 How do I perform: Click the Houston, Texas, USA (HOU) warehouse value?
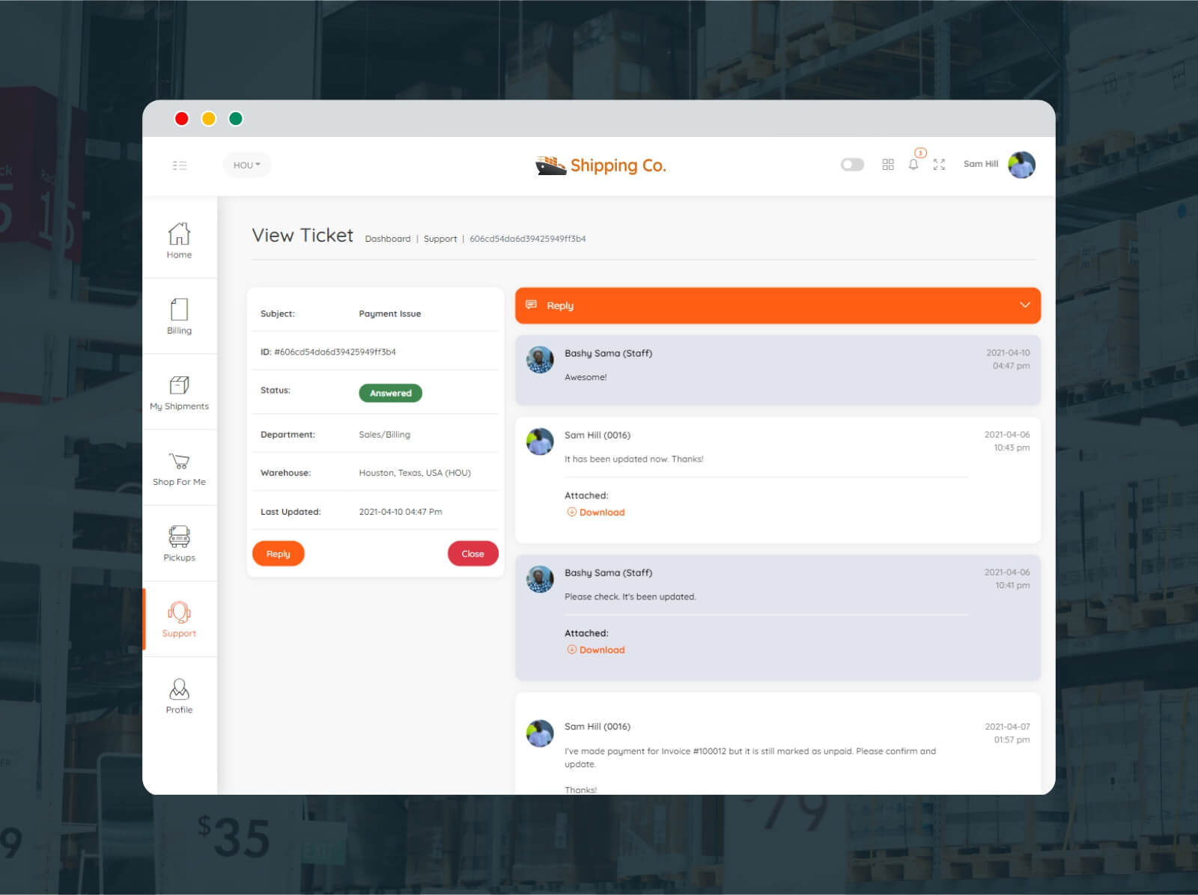coord(415,473)
